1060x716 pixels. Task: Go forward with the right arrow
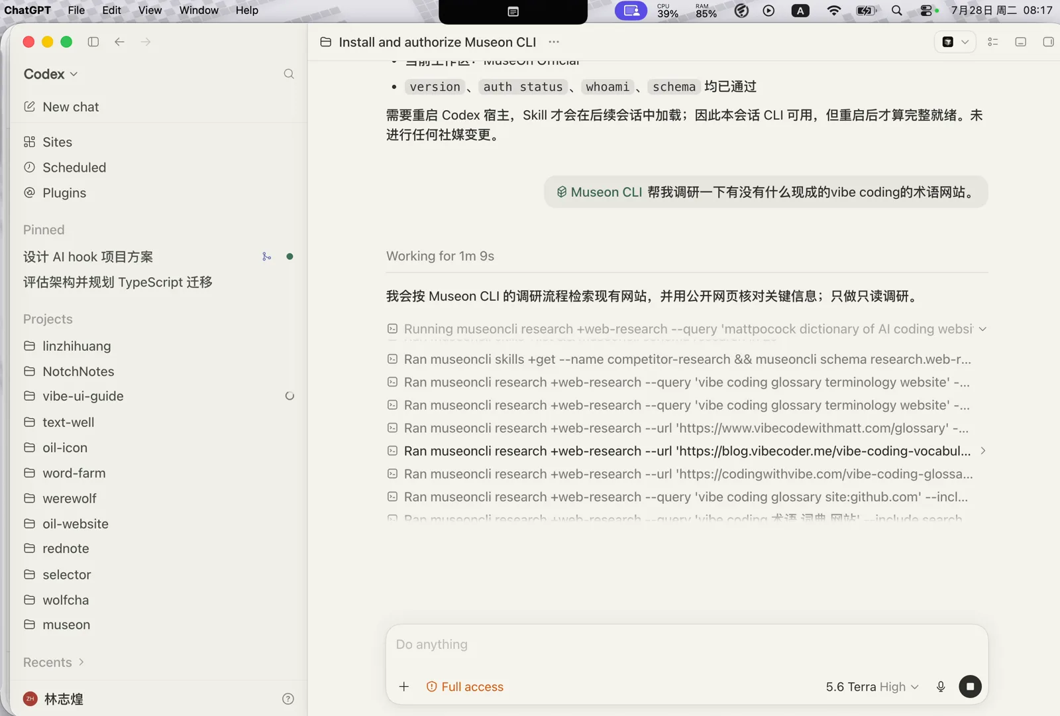coord(146,42)
